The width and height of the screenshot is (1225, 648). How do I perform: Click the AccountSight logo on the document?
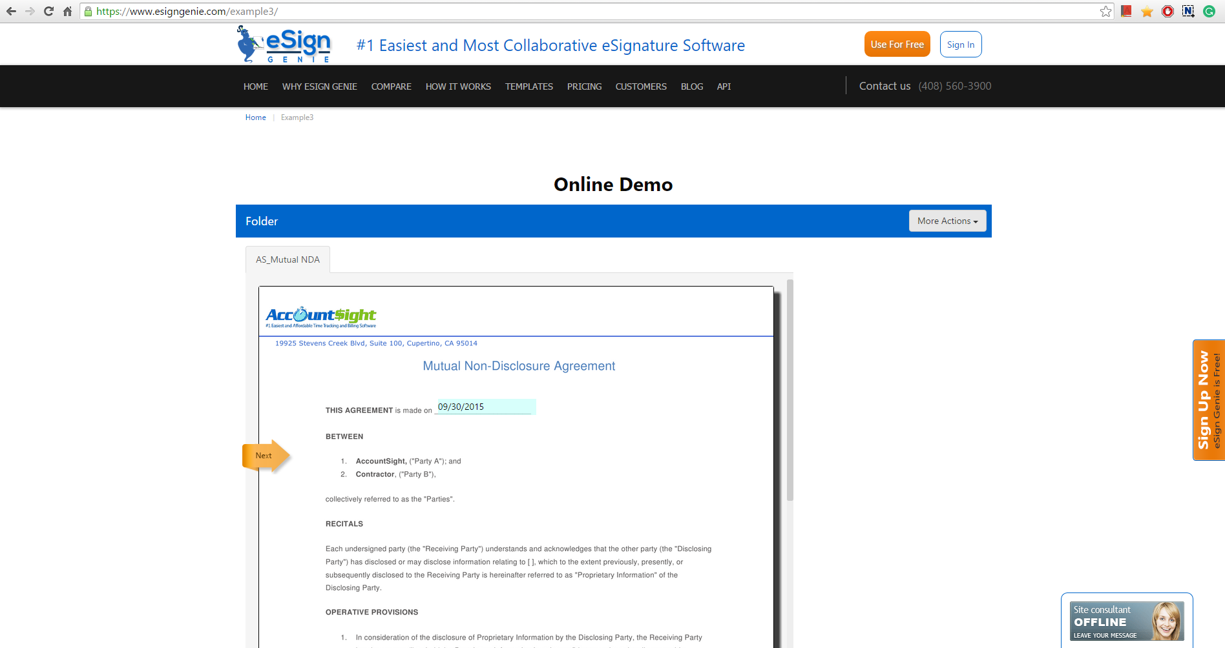320,316
